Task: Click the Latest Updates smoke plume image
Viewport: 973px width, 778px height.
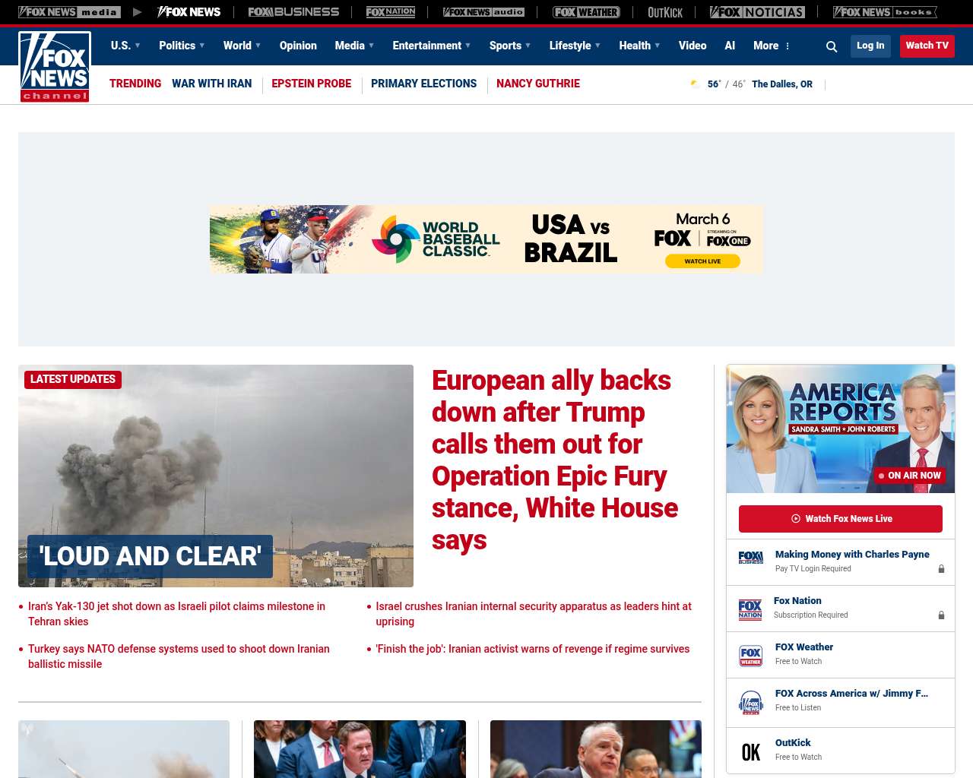Action: (x=216, y=476)
